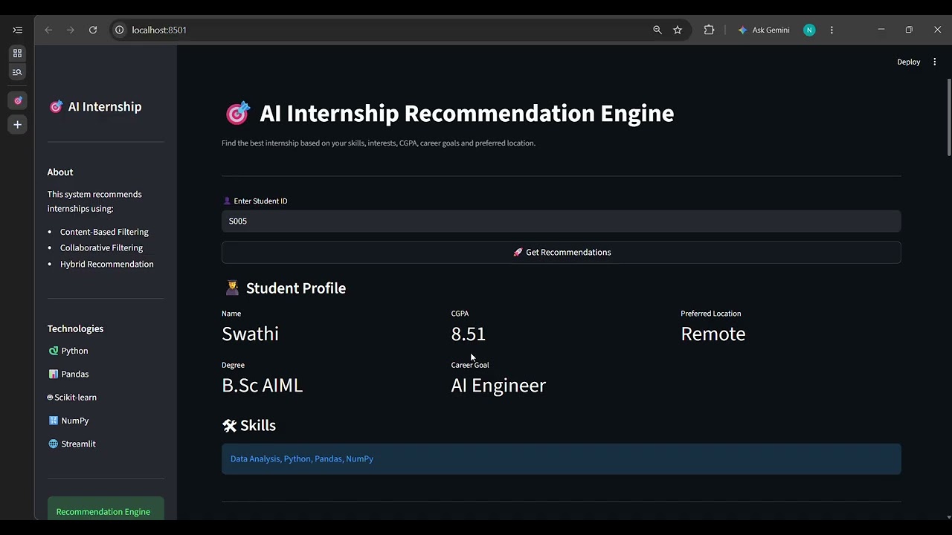Open the browser sidebar toggle icon
952x535 pixels.
[x=18, y=30]
